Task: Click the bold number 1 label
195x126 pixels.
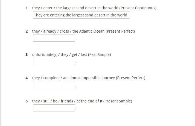Action: tap(27, 8)
